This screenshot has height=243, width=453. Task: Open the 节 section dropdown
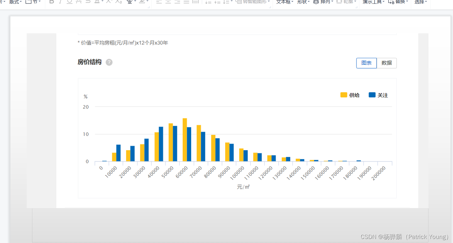coord(33,2)
